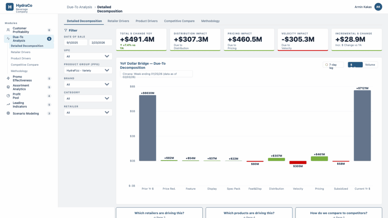
Task: Click the Due-To Analysis breadcrumb link
Action: click(x=79, y=7)
